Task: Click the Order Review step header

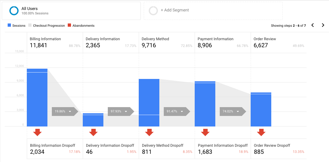Action: click(x=265, y=39)
